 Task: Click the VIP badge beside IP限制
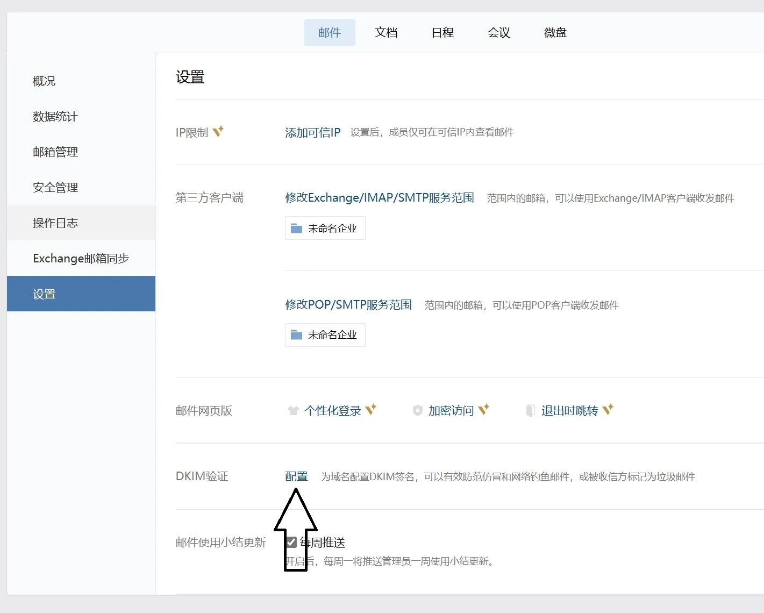[x=218, y=131]
